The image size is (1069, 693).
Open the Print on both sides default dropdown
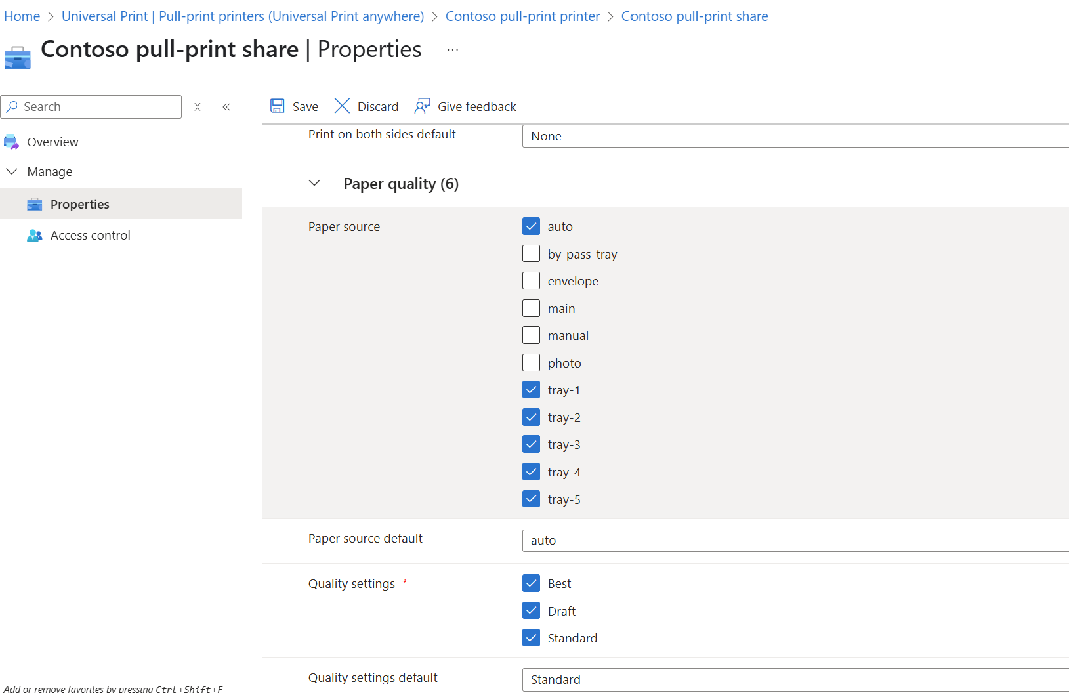click(x=795, y=136)
